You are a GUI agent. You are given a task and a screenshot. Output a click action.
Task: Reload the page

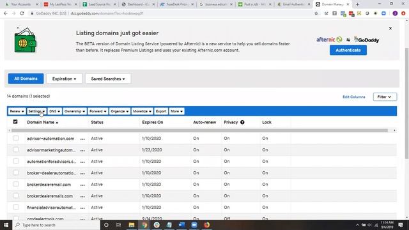[x=22, y=13]
